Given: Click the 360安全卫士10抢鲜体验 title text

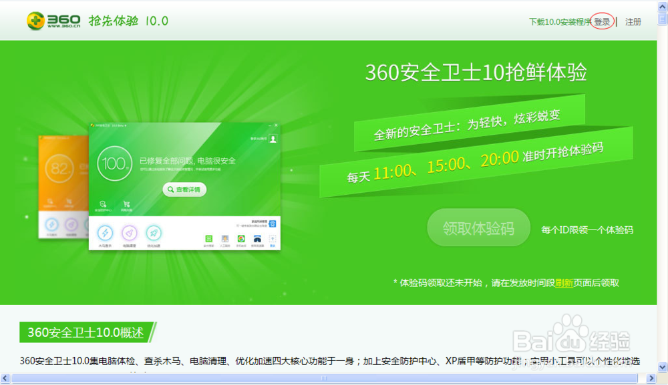Looking at the screenshot, I should (x=476, y=72).
